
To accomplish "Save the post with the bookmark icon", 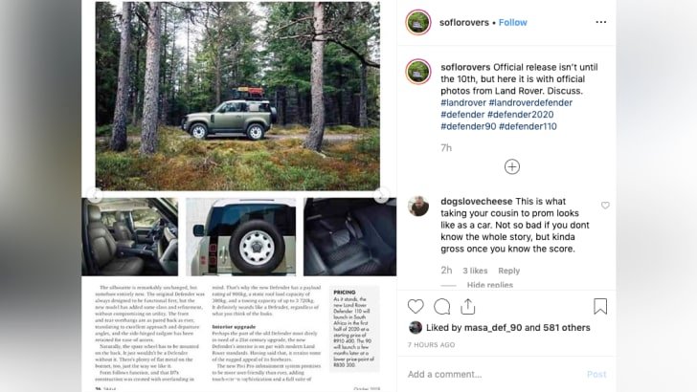I will tap(600, 307).
